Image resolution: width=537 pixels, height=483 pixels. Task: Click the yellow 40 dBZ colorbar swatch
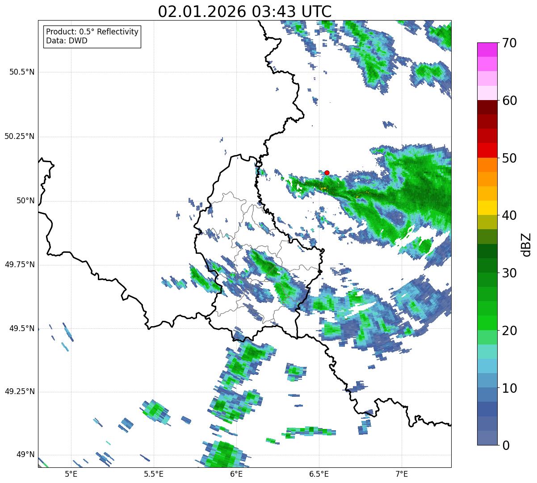coord(487,208)
